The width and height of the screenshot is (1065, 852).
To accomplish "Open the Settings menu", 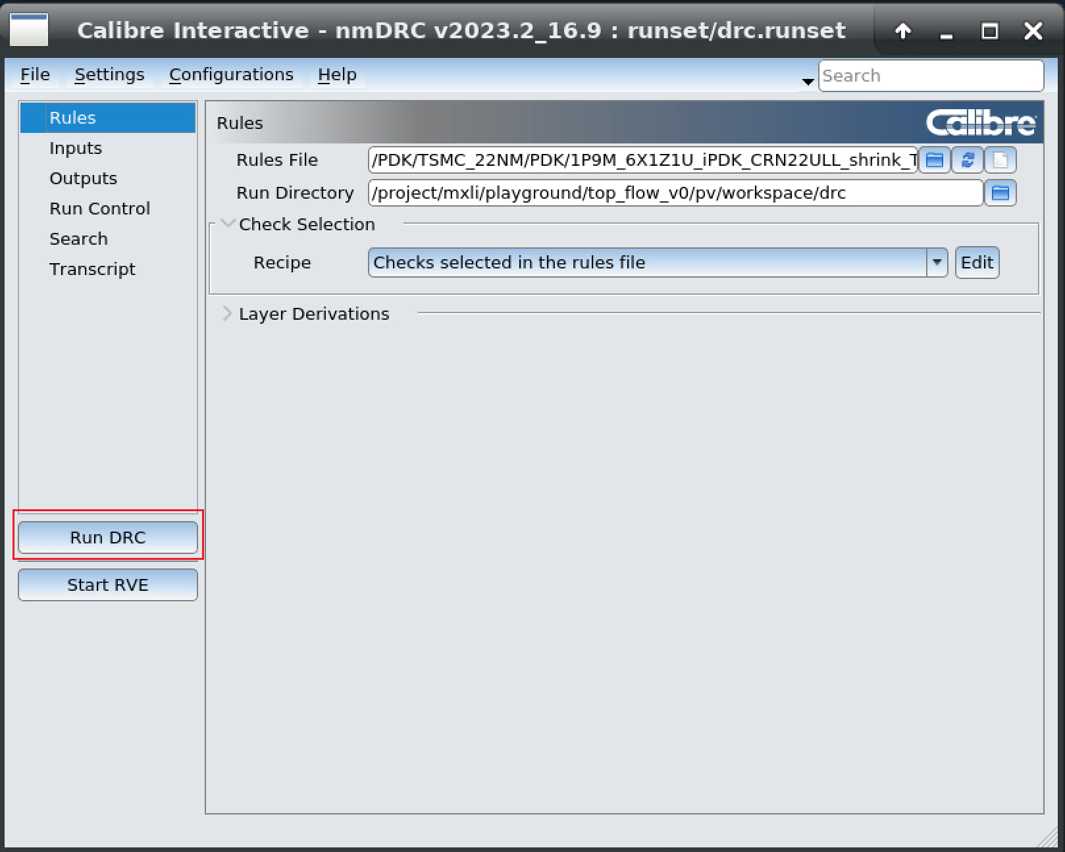I will click(109, 75).
